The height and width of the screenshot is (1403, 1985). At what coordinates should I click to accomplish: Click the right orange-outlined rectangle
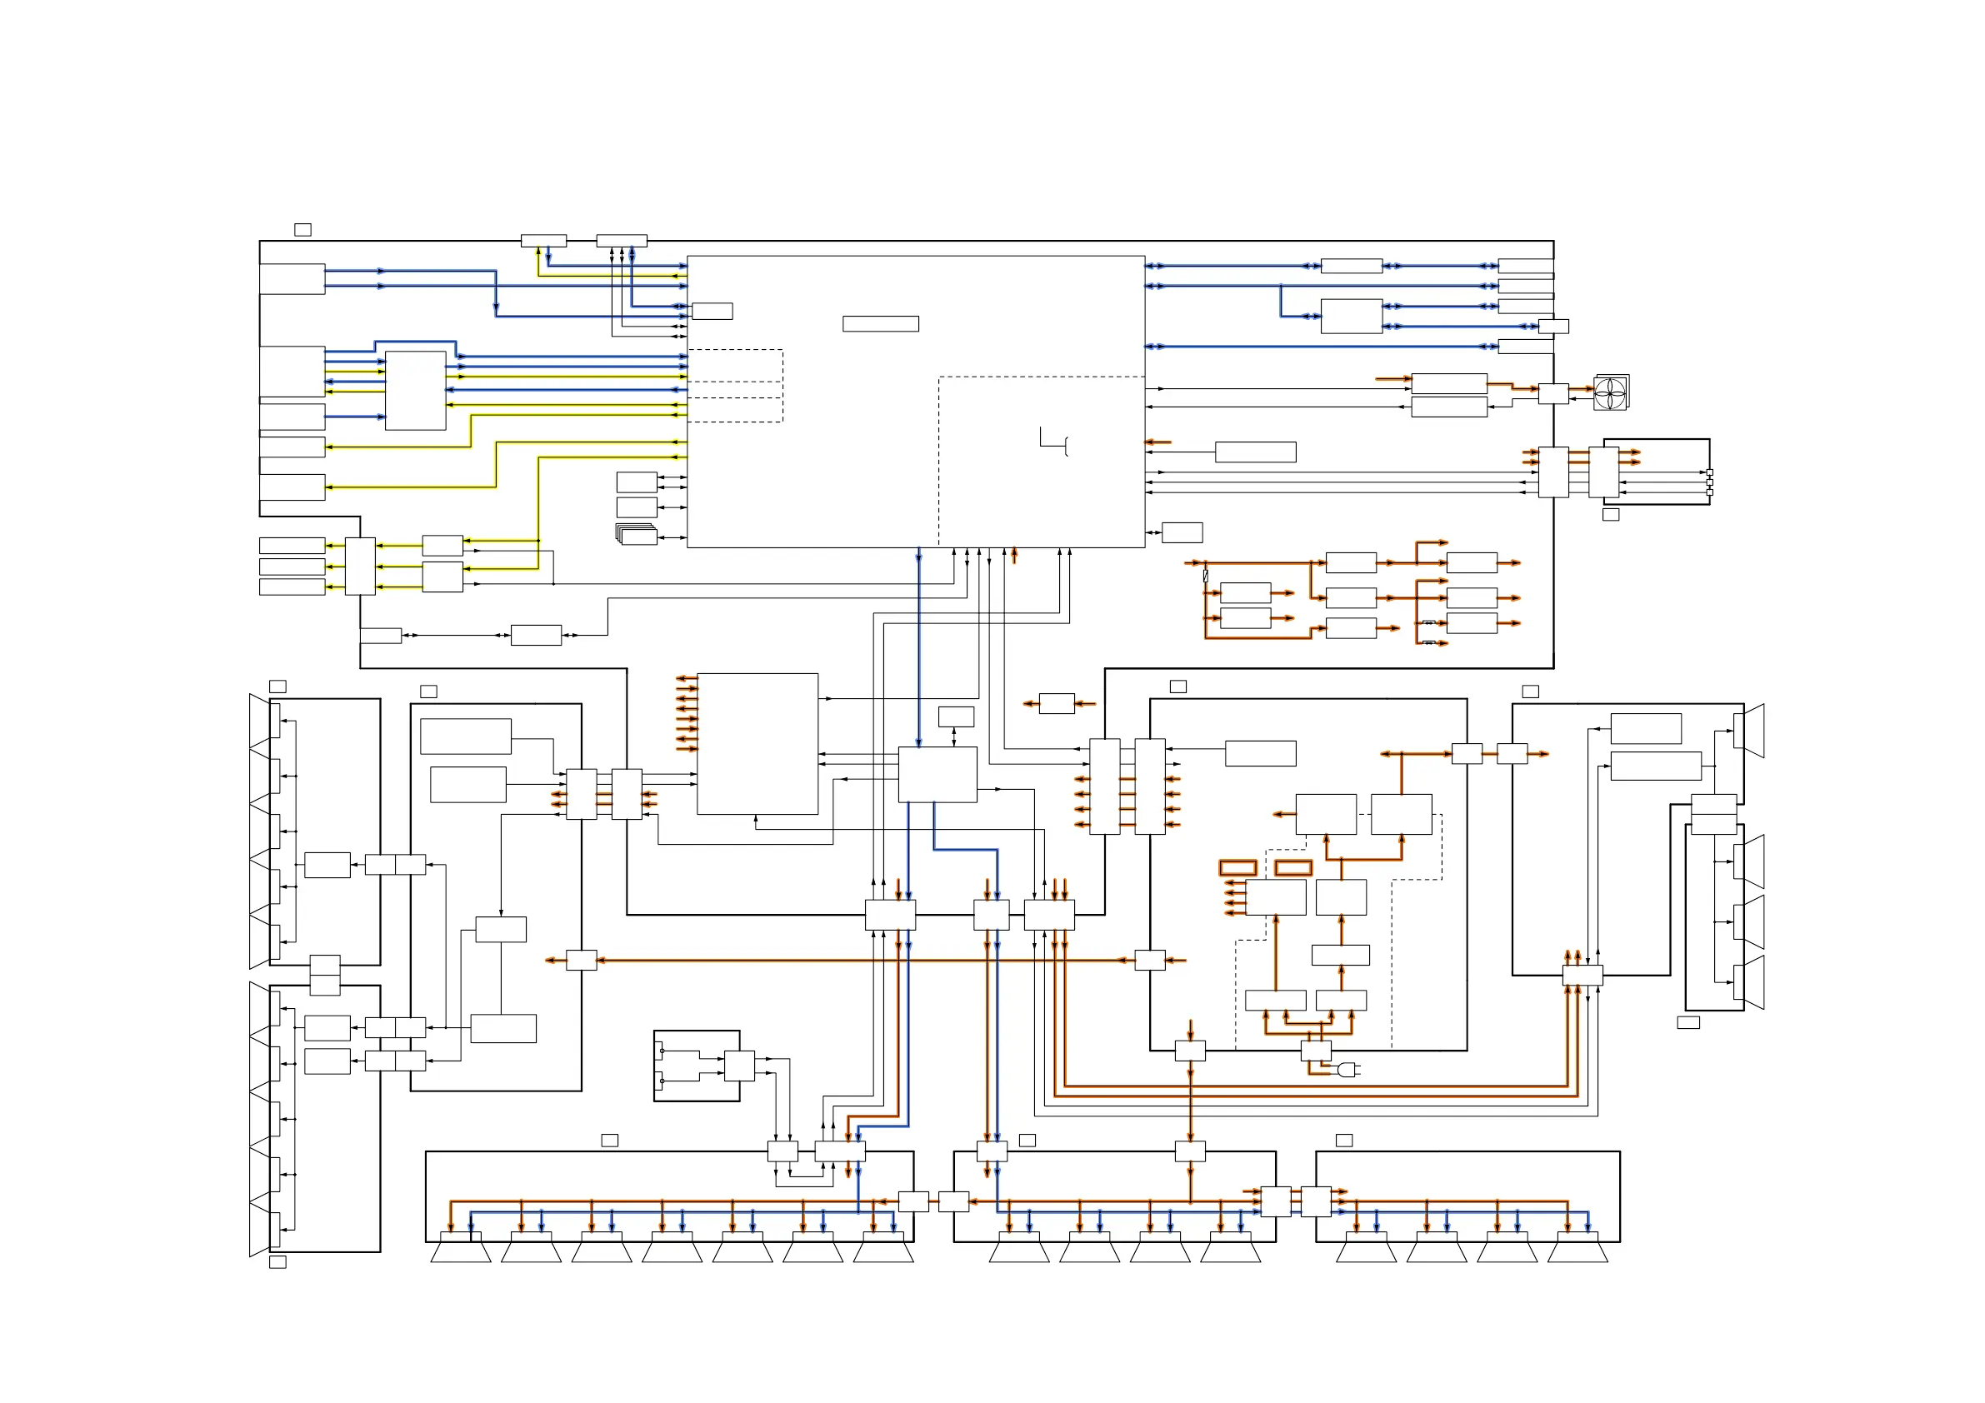tap(1293, 867)
